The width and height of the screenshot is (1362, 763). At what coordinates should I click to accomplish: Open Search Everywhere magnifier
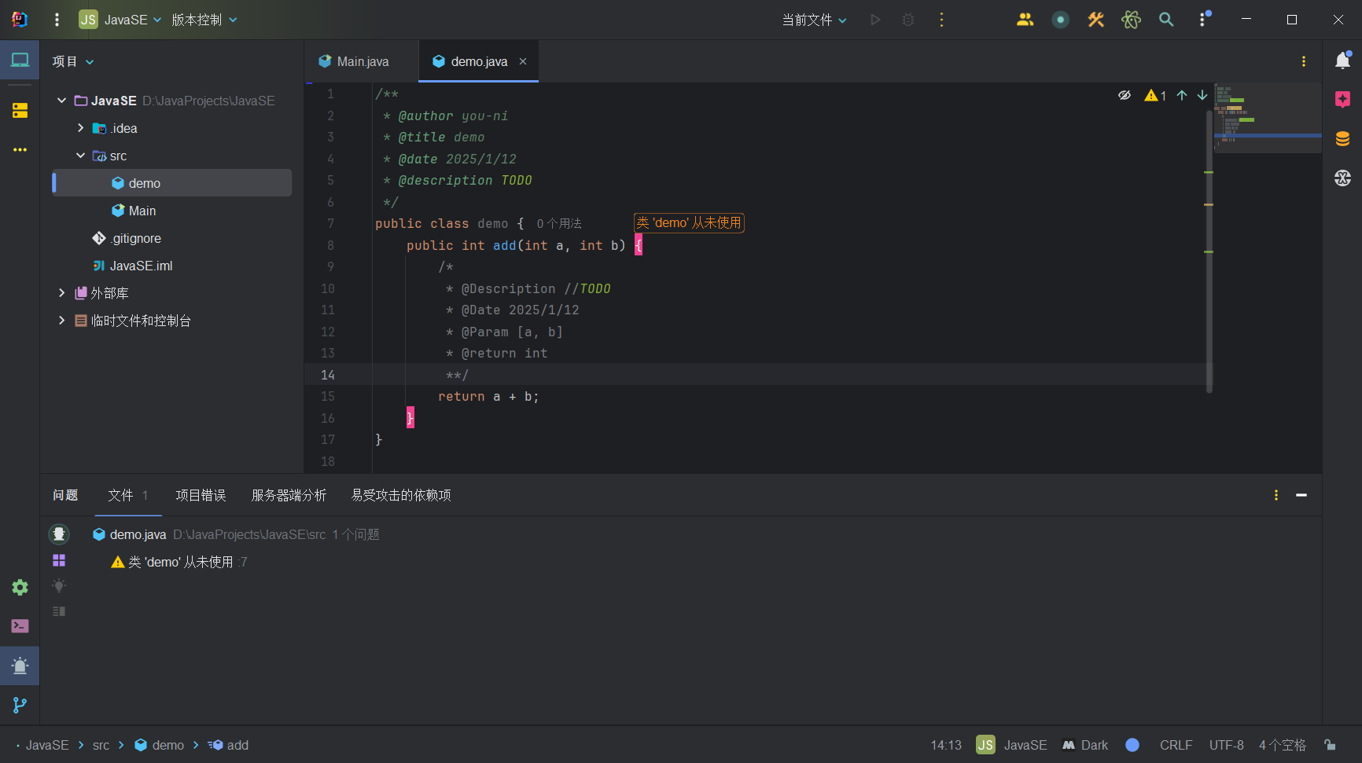(x=1166, y=20)
